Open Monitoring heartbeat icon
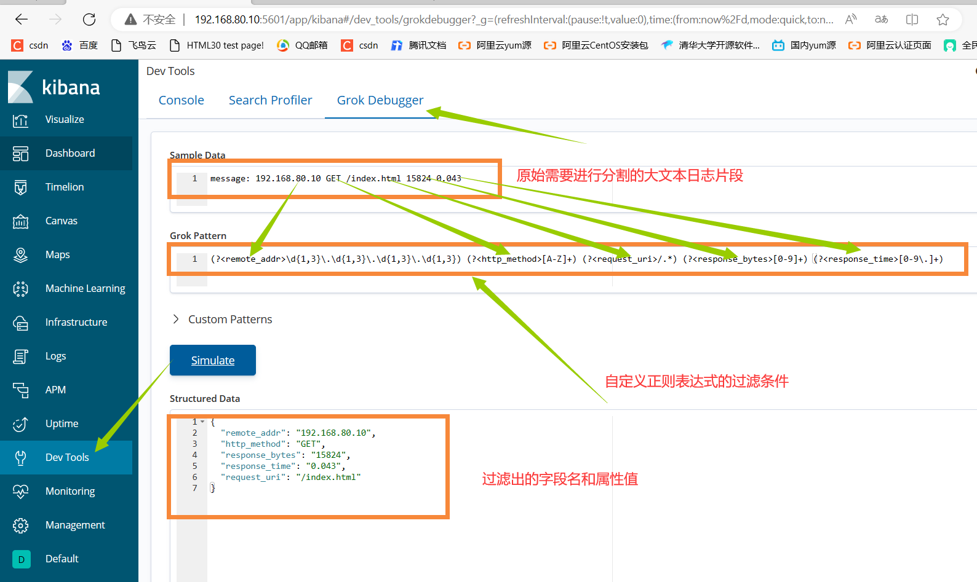Screen dimensions: 977x582 pyautogui.click(x=20, y=492)
